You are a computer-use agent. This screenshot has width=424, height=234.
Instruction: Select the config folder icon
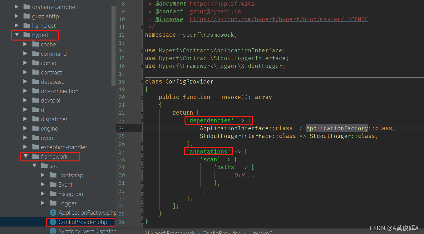(x=35, y=63)
